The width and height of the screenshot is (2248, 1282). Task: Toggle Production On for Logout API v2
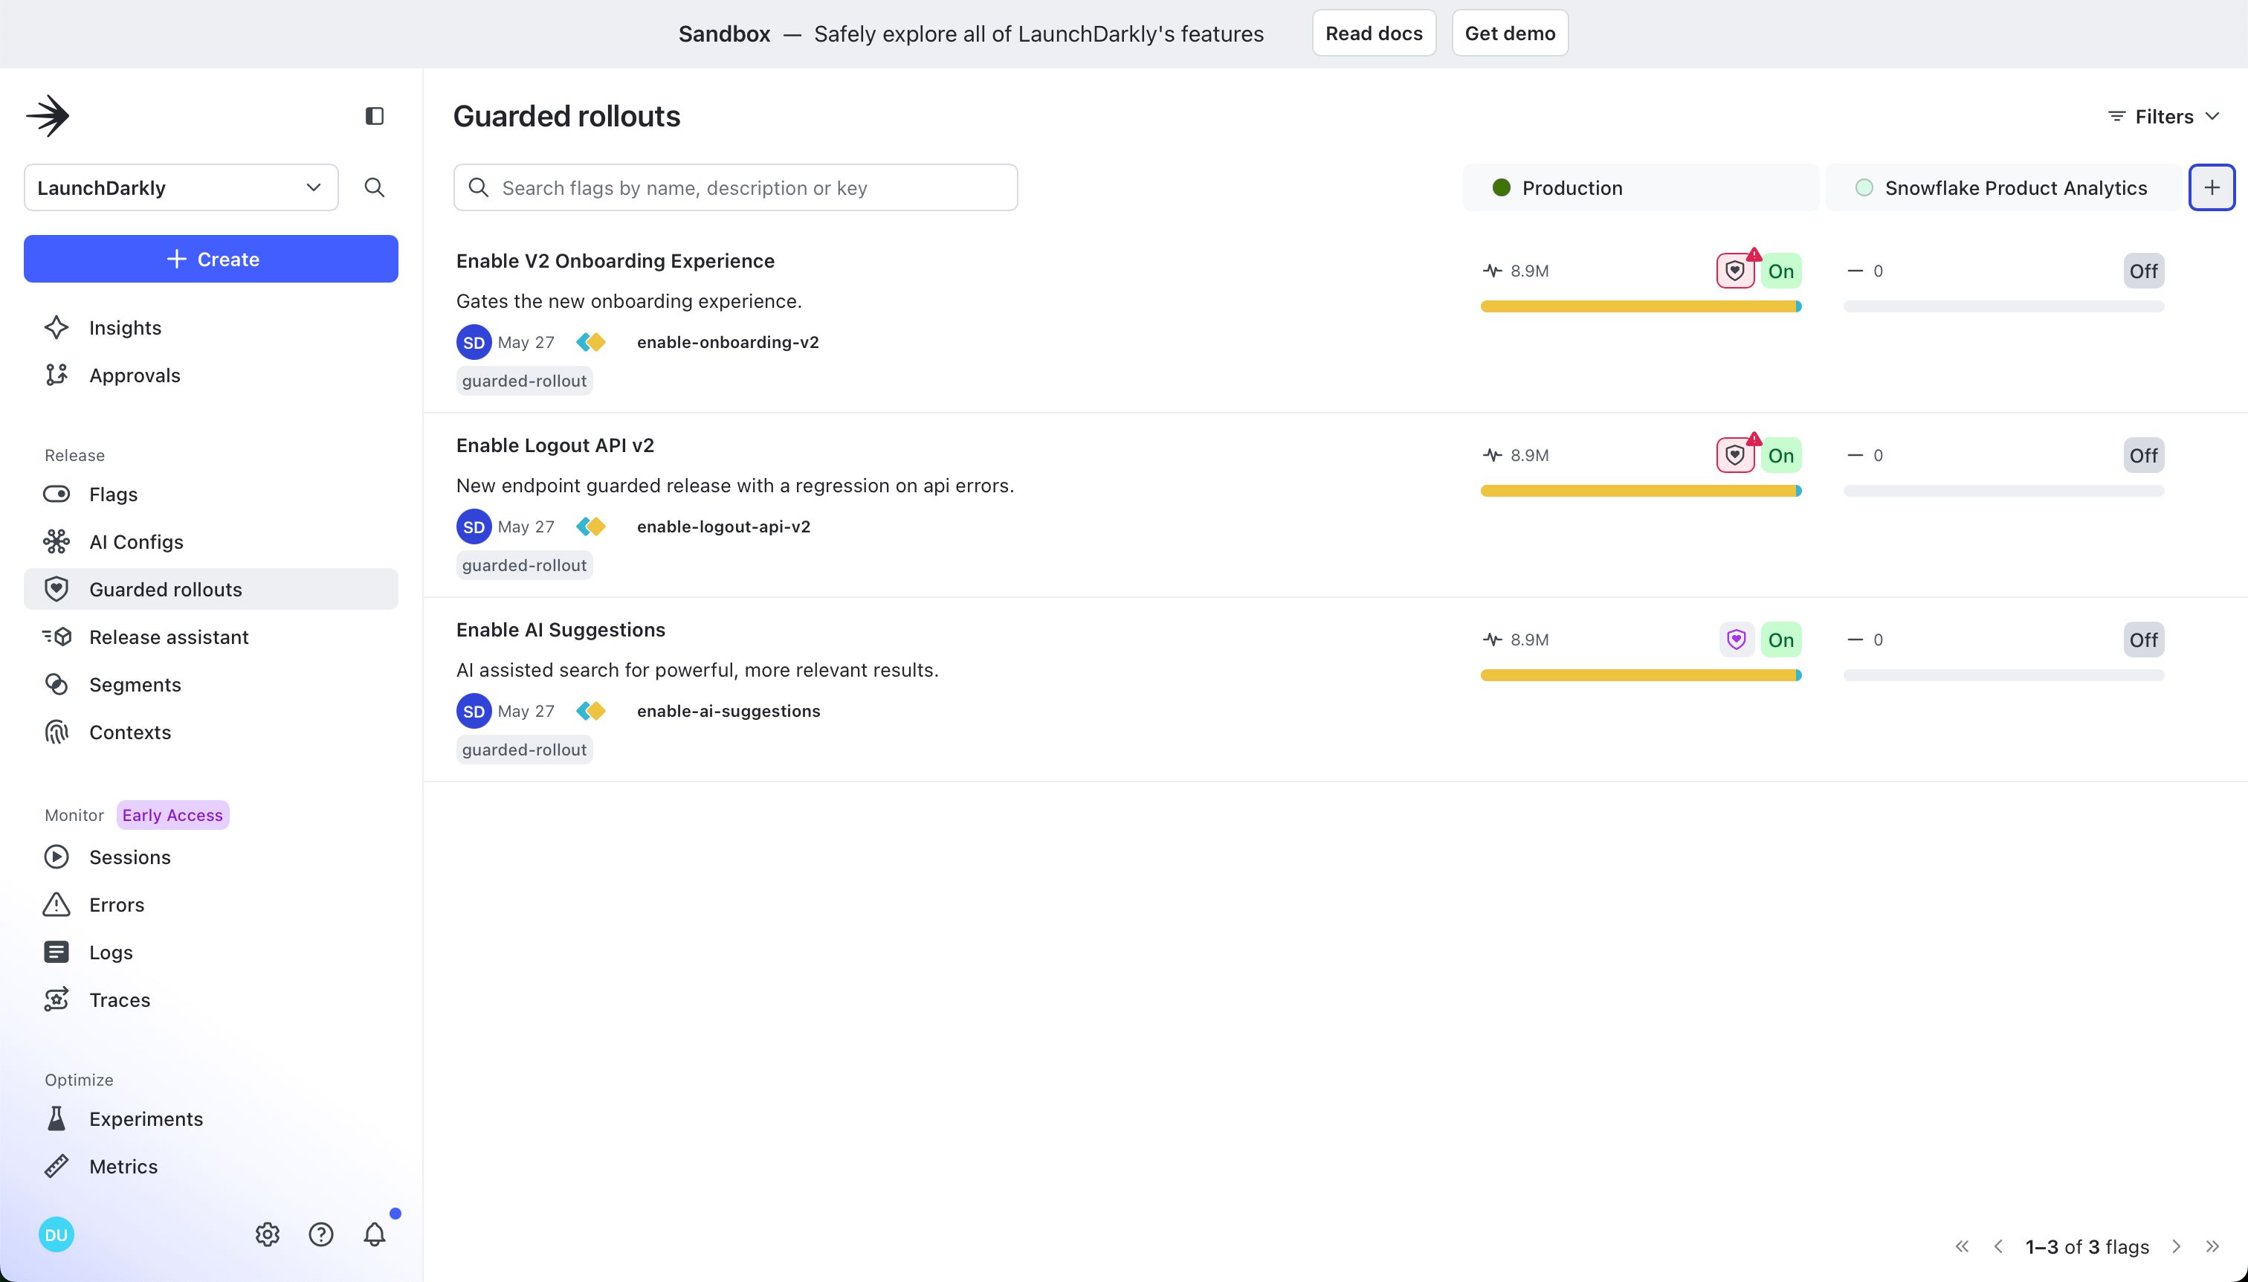pyautogui.click(x=1781, y=455)
